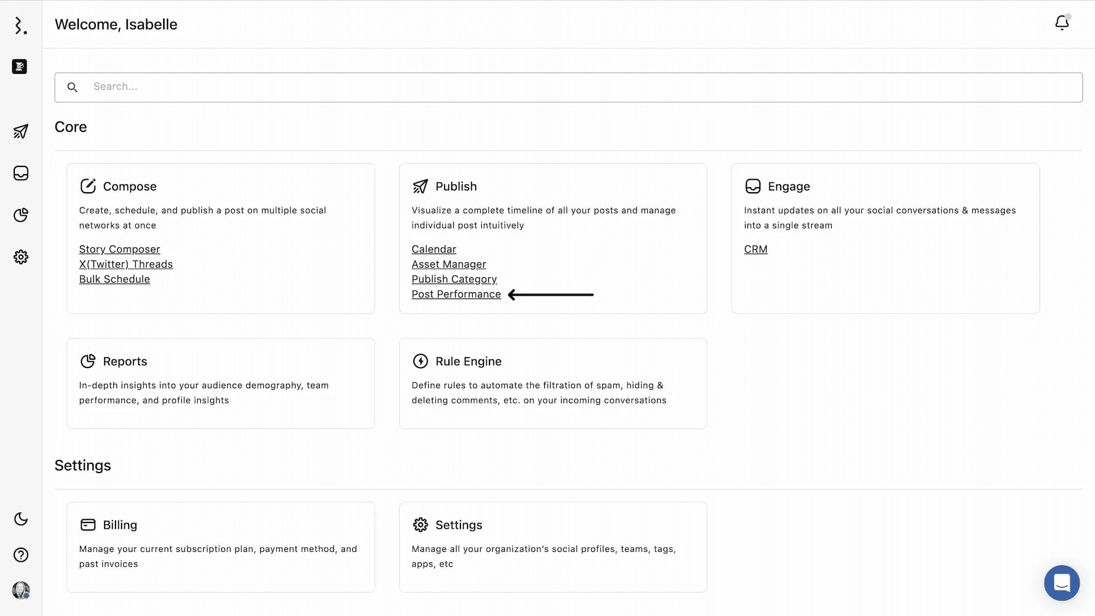Open the CRM link
Screen dimensions: 1095x616
coord(756,249)
